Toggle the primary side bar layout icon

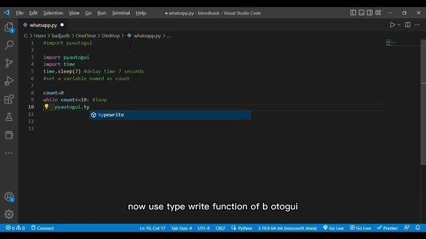(353, 13)
